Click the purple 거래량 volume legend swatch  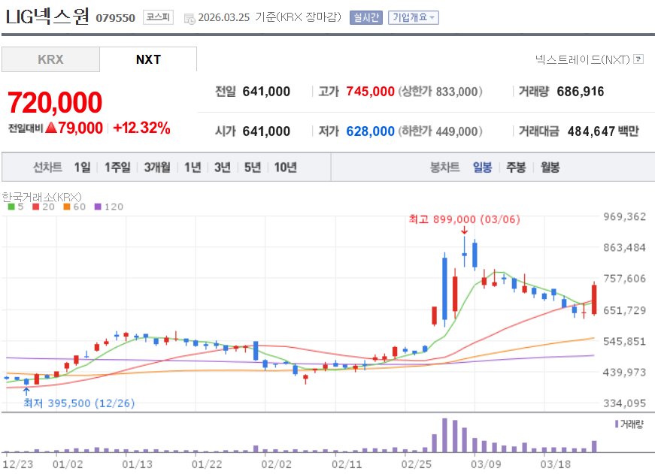616,423
